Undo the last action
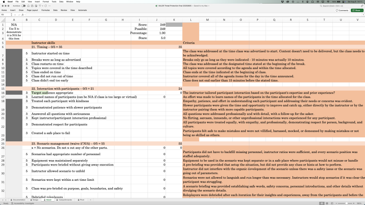The width and height of the screenshot is (365, 205). tap(40, 6)
